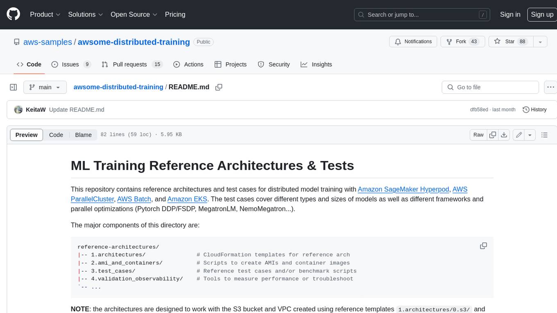
Task: Switch to the Actions tab
Action: coord(188,64)
